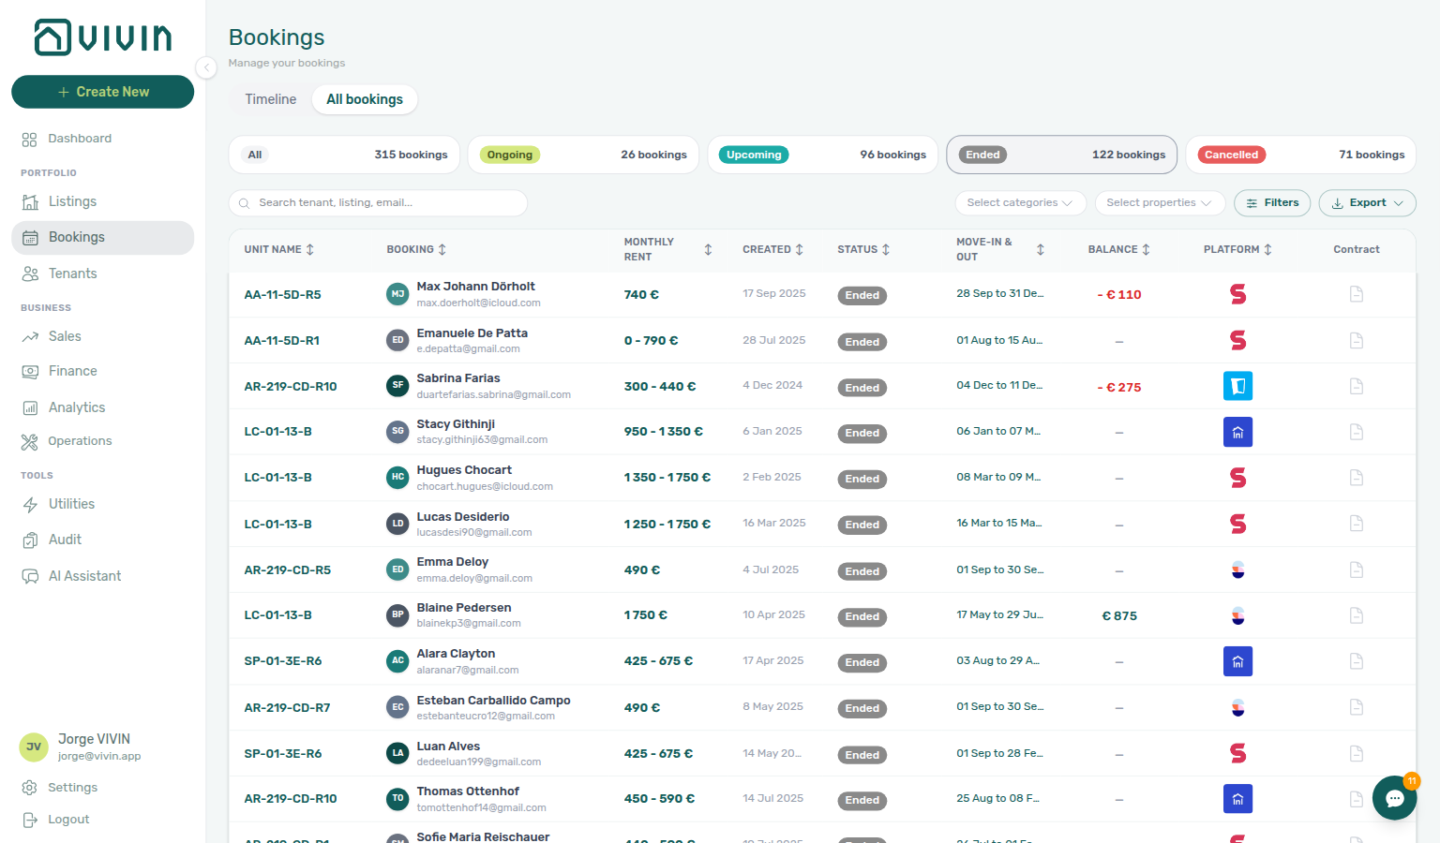Viewport: 1440px width, 843px height.
Task: Go to Listings in sidebar
Action: tap(103, 201)
